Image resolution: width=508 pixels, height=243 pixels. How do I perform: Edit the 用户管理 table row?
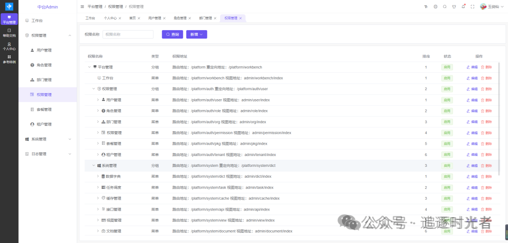click(472, 100)
